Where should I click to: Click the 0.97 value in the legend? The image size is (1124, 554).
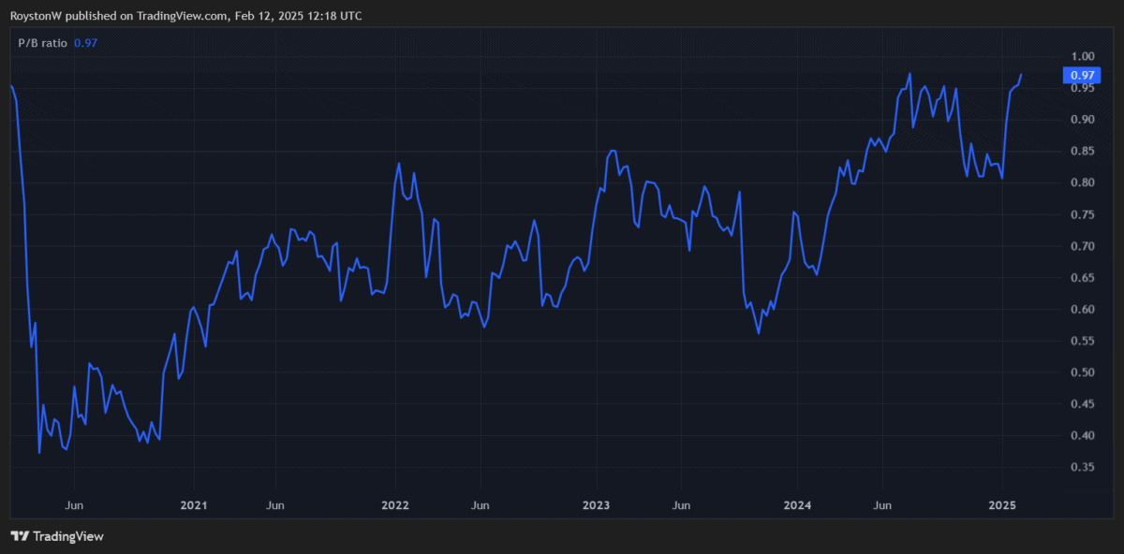click(85, 43)
